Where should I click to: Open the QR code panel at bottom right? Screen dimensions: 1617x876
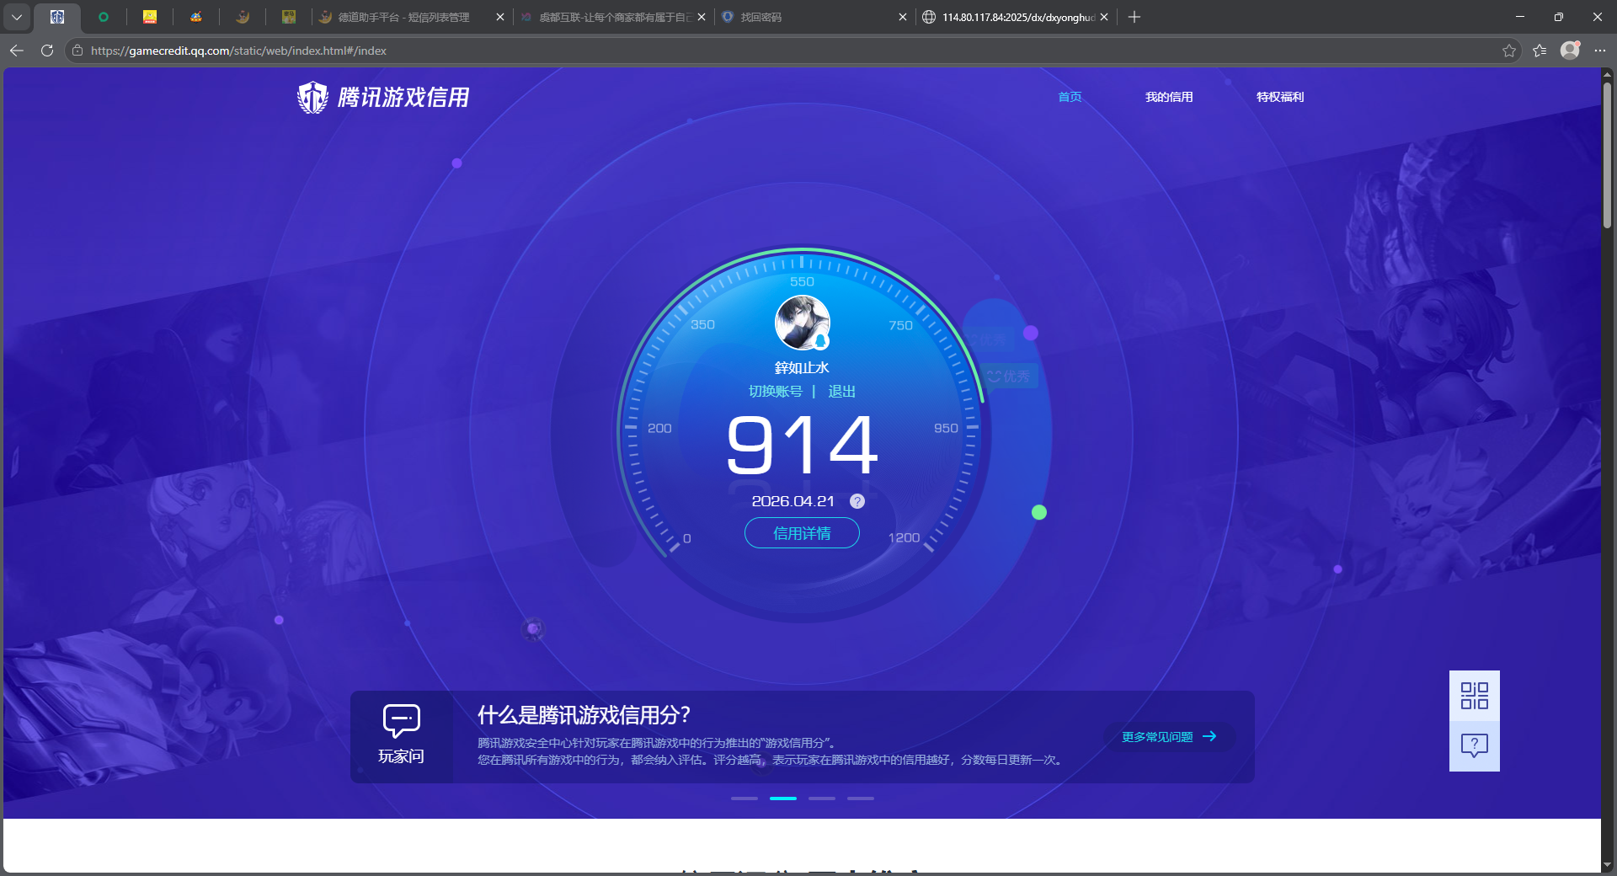pos(1474,697)
